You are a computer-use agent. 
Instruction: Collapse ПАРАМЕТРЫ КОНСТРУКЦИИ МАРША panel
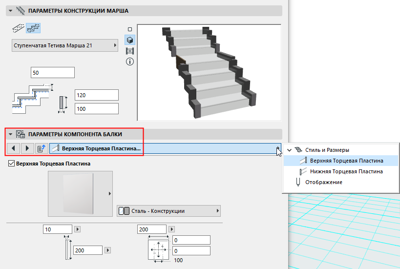(x=10, y=11)
